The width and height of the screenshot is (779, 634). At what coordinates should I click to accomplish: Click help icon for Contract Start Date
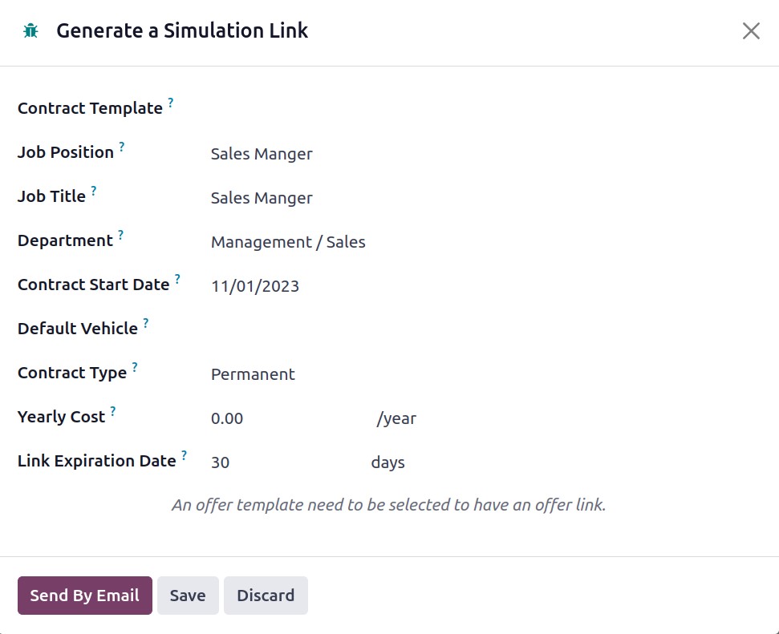tap(177, 279)
